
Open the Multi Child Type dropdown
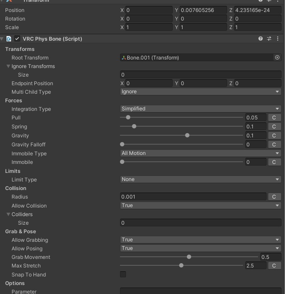(201, 92)
